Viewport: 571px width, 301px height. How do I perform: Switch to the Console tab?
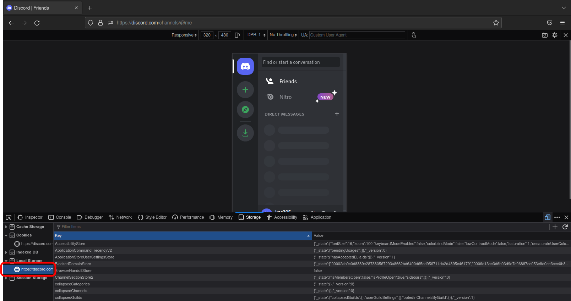(60, 217)
